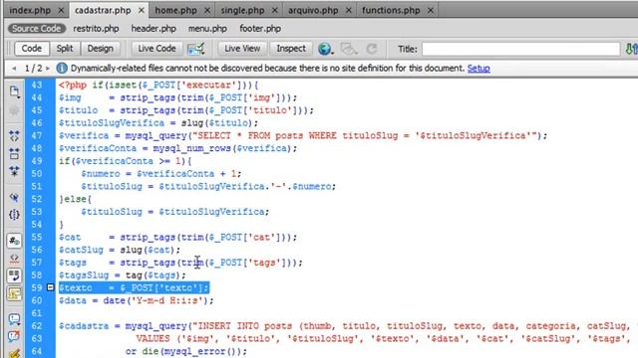Click the }else{ line
638x358 pixels.
point(76,199)
